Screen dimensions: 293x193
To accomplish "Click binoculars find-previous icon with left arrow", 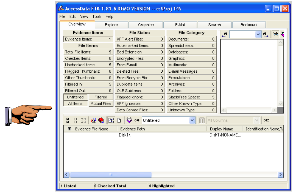I will click(x=225, y=35).
